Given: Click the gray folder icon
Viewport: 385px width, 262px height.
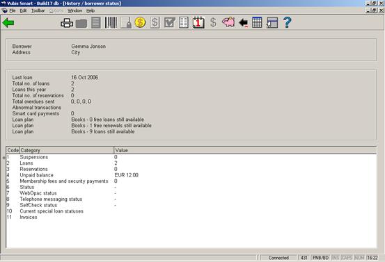Looking at the screenshot, I should [x=81, y=24].
